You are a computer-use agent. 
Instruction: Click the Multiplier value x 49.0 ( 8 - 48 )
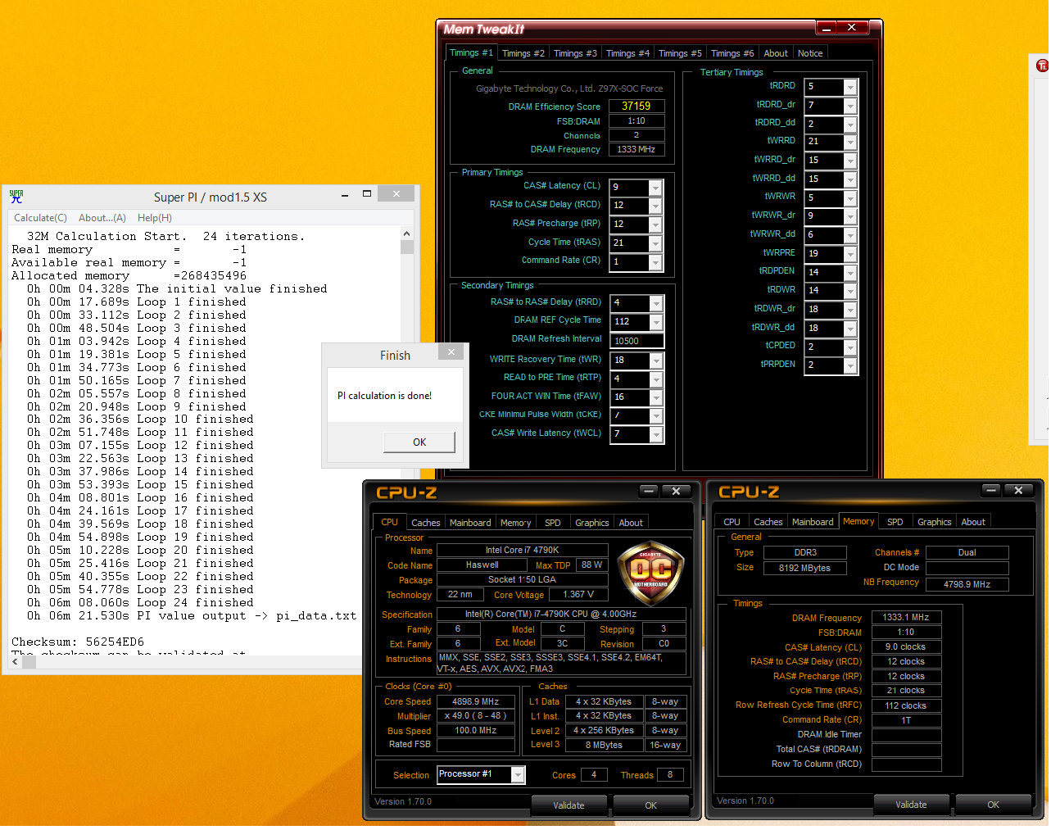(476, 716)
